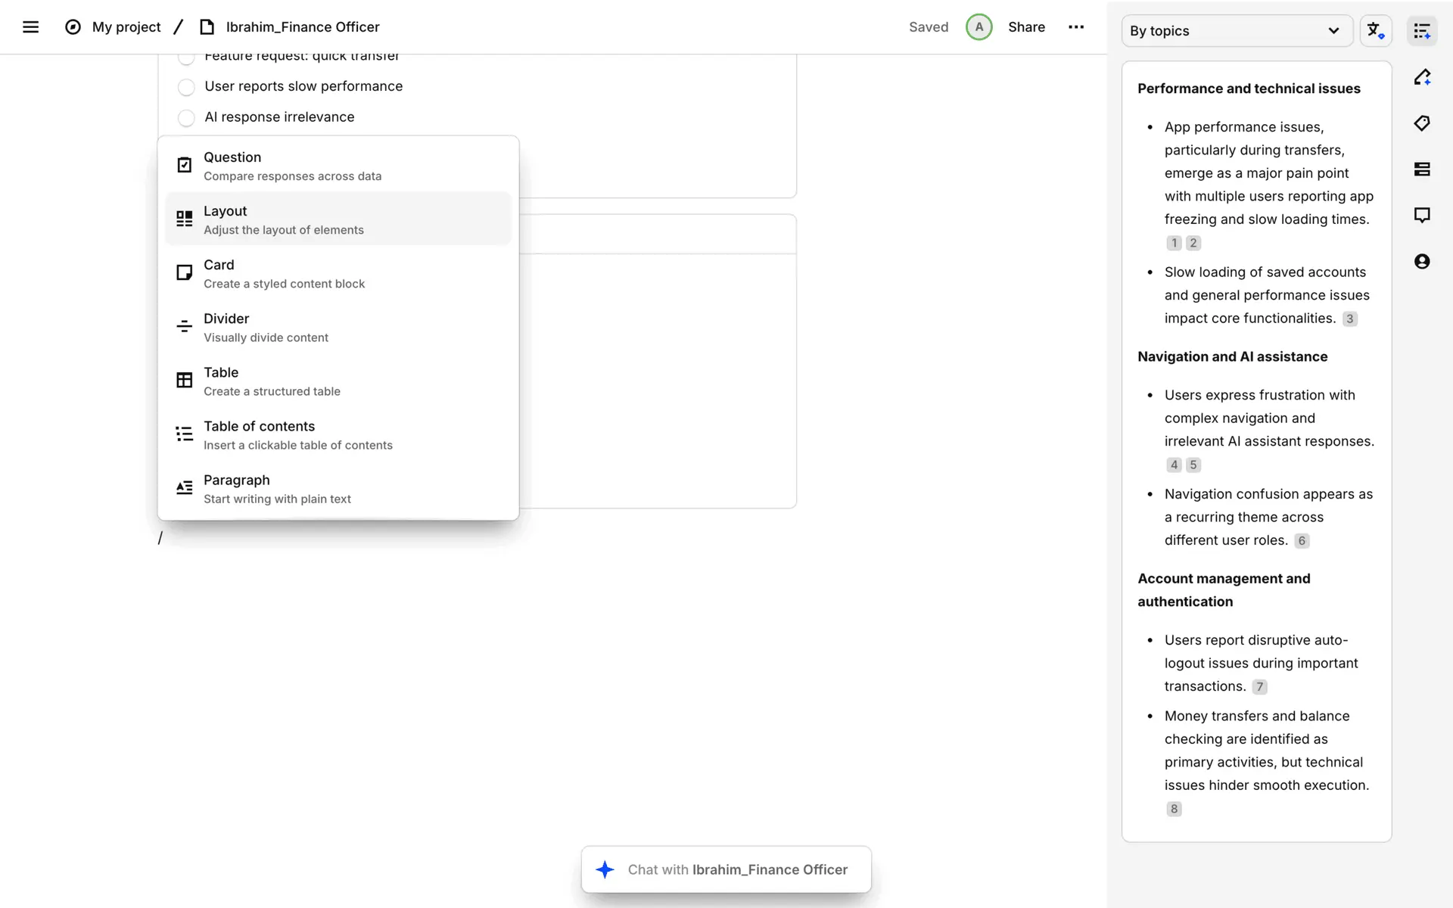This screenshot has width=1453, height=908.
Task: Click the stacked sections sidebar icon
Action: point(1422,169)
